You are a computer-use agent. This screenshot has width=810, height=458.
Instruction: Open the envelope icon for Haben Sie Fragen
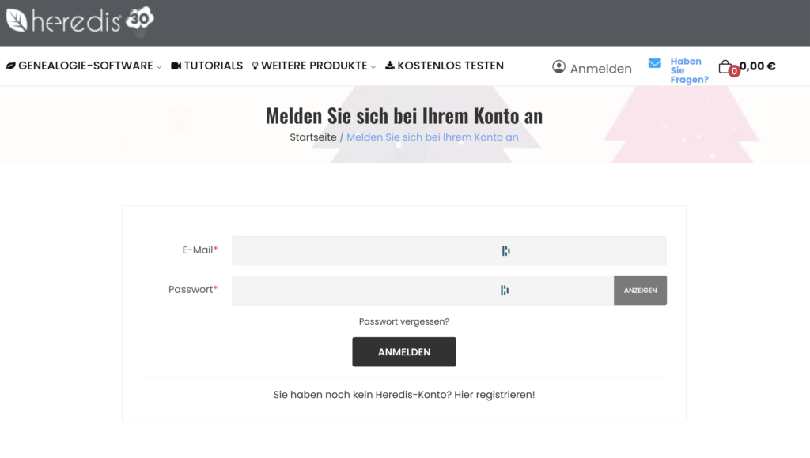tap(653, 63)
